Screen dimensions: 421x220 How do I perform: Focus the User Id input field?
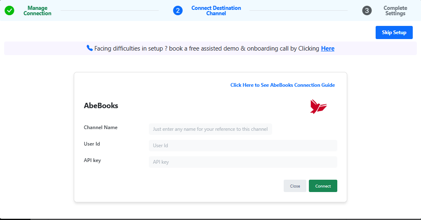pos(243,146)
